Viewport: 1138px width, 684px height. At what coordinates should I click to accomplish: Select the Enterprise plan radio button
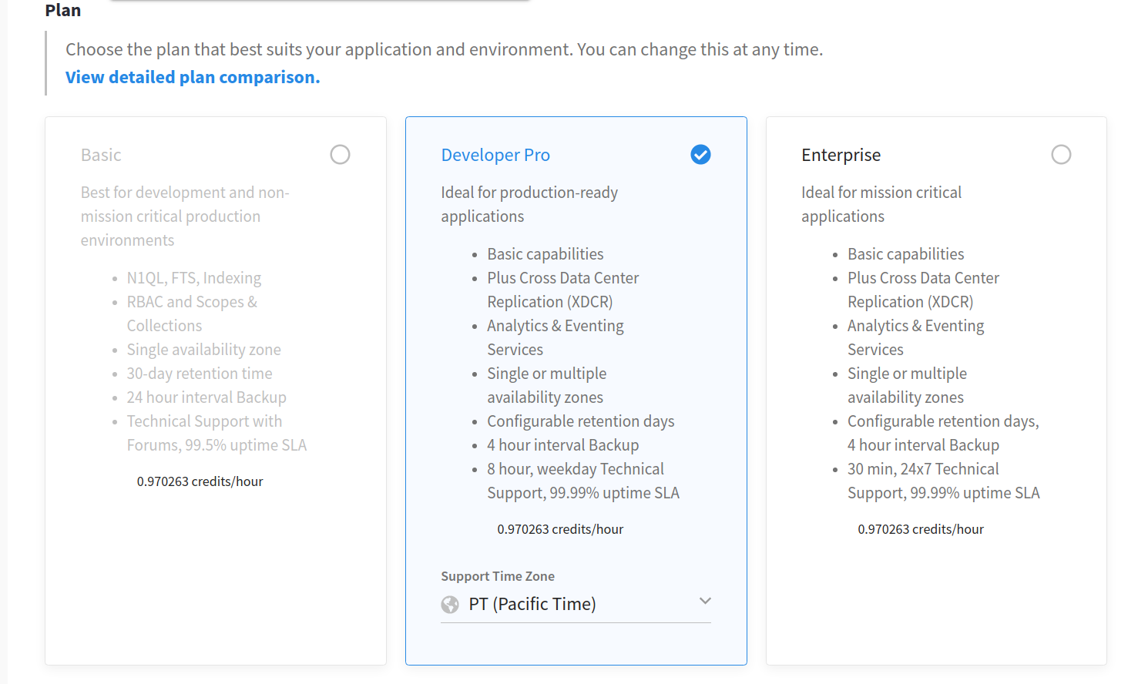pos(1061,154)
